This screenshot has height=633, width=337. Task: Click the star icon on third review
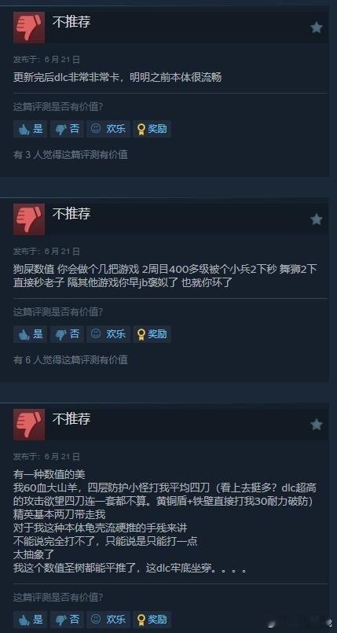(x=317, y=425)
